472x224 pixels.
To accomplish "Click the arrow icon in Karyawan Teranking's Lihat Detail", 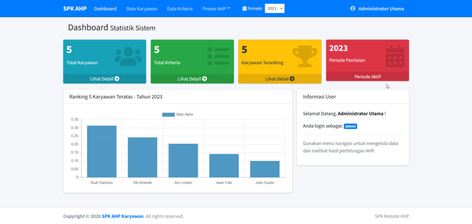I will pos(292,79).
